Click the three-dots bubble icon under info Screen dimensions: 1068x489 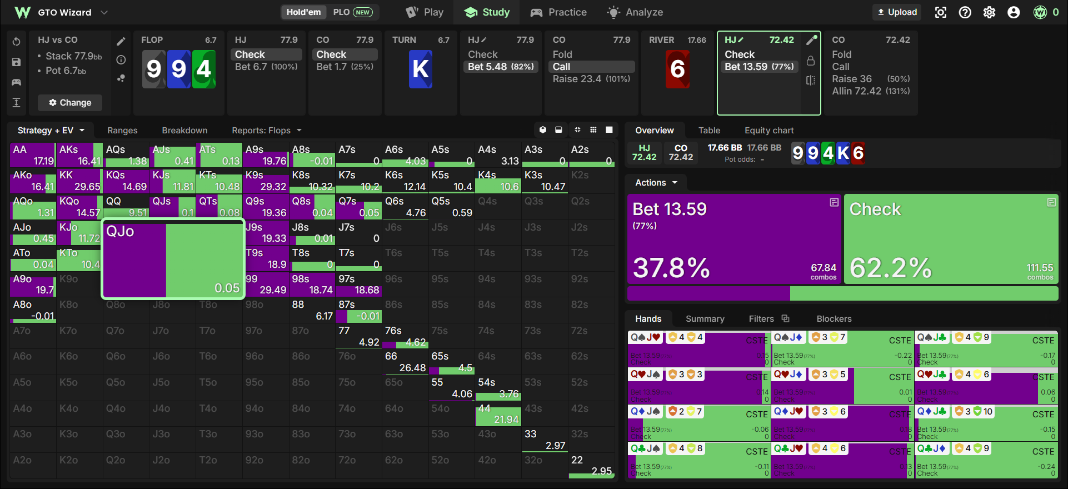(121, 78)
